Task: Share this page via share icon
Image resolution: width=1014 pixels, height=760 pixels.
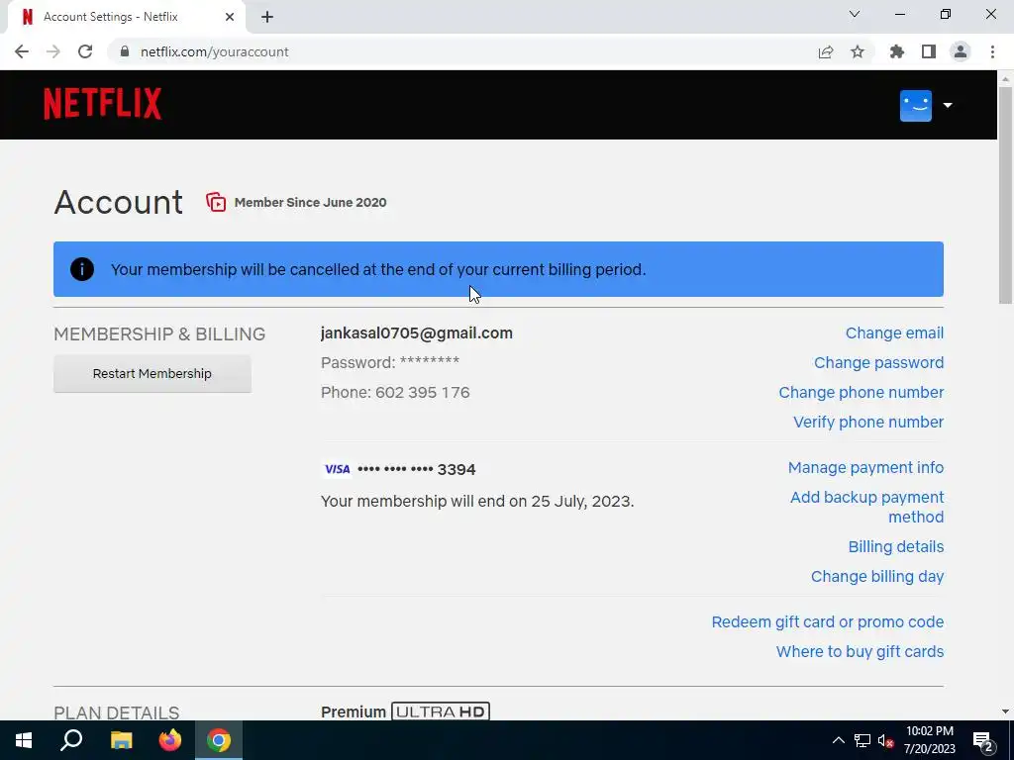Action: pyautogui.click(x=825, y=51)
